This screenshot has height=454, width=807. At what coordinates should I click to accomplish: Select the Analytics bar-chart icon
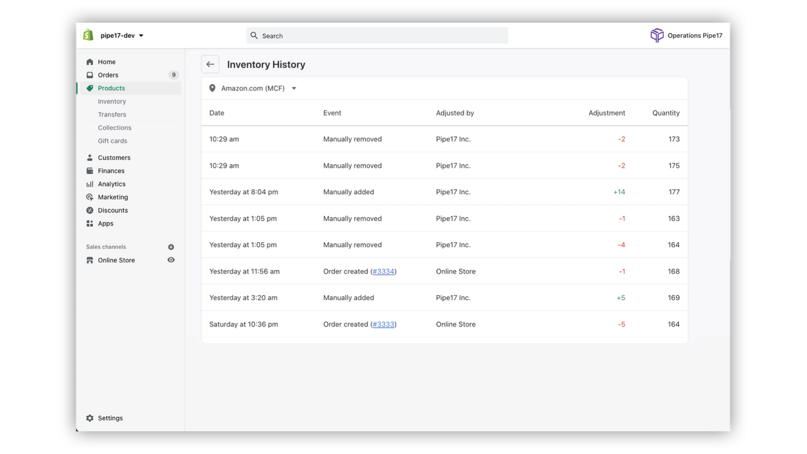coord(90,183)
